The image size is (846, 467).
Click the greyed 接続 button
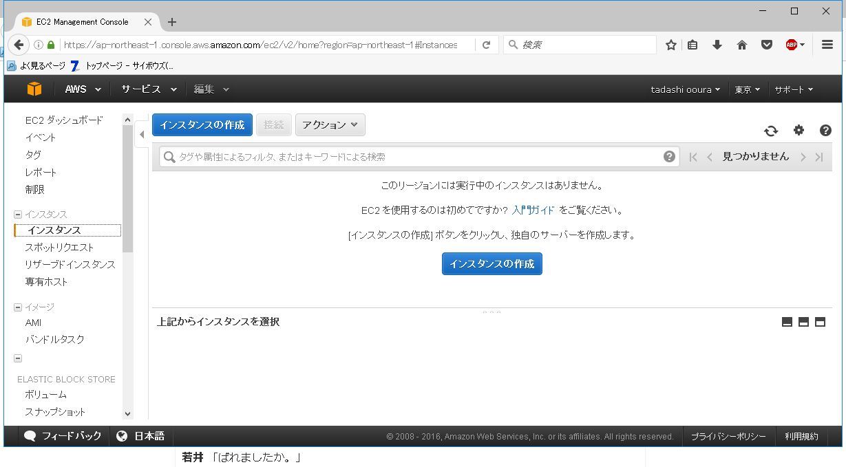pos(274,125)
